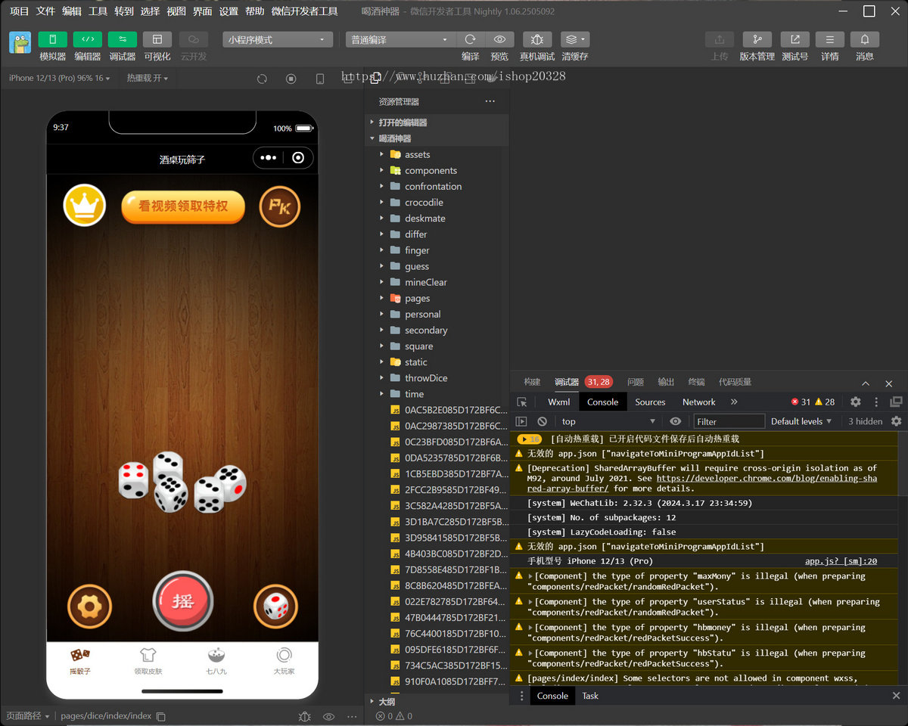908x726 pixels.
Task: Open the 普通编译 compile mode dropdown
Action: pyautogui.click(x=400, y=40)
